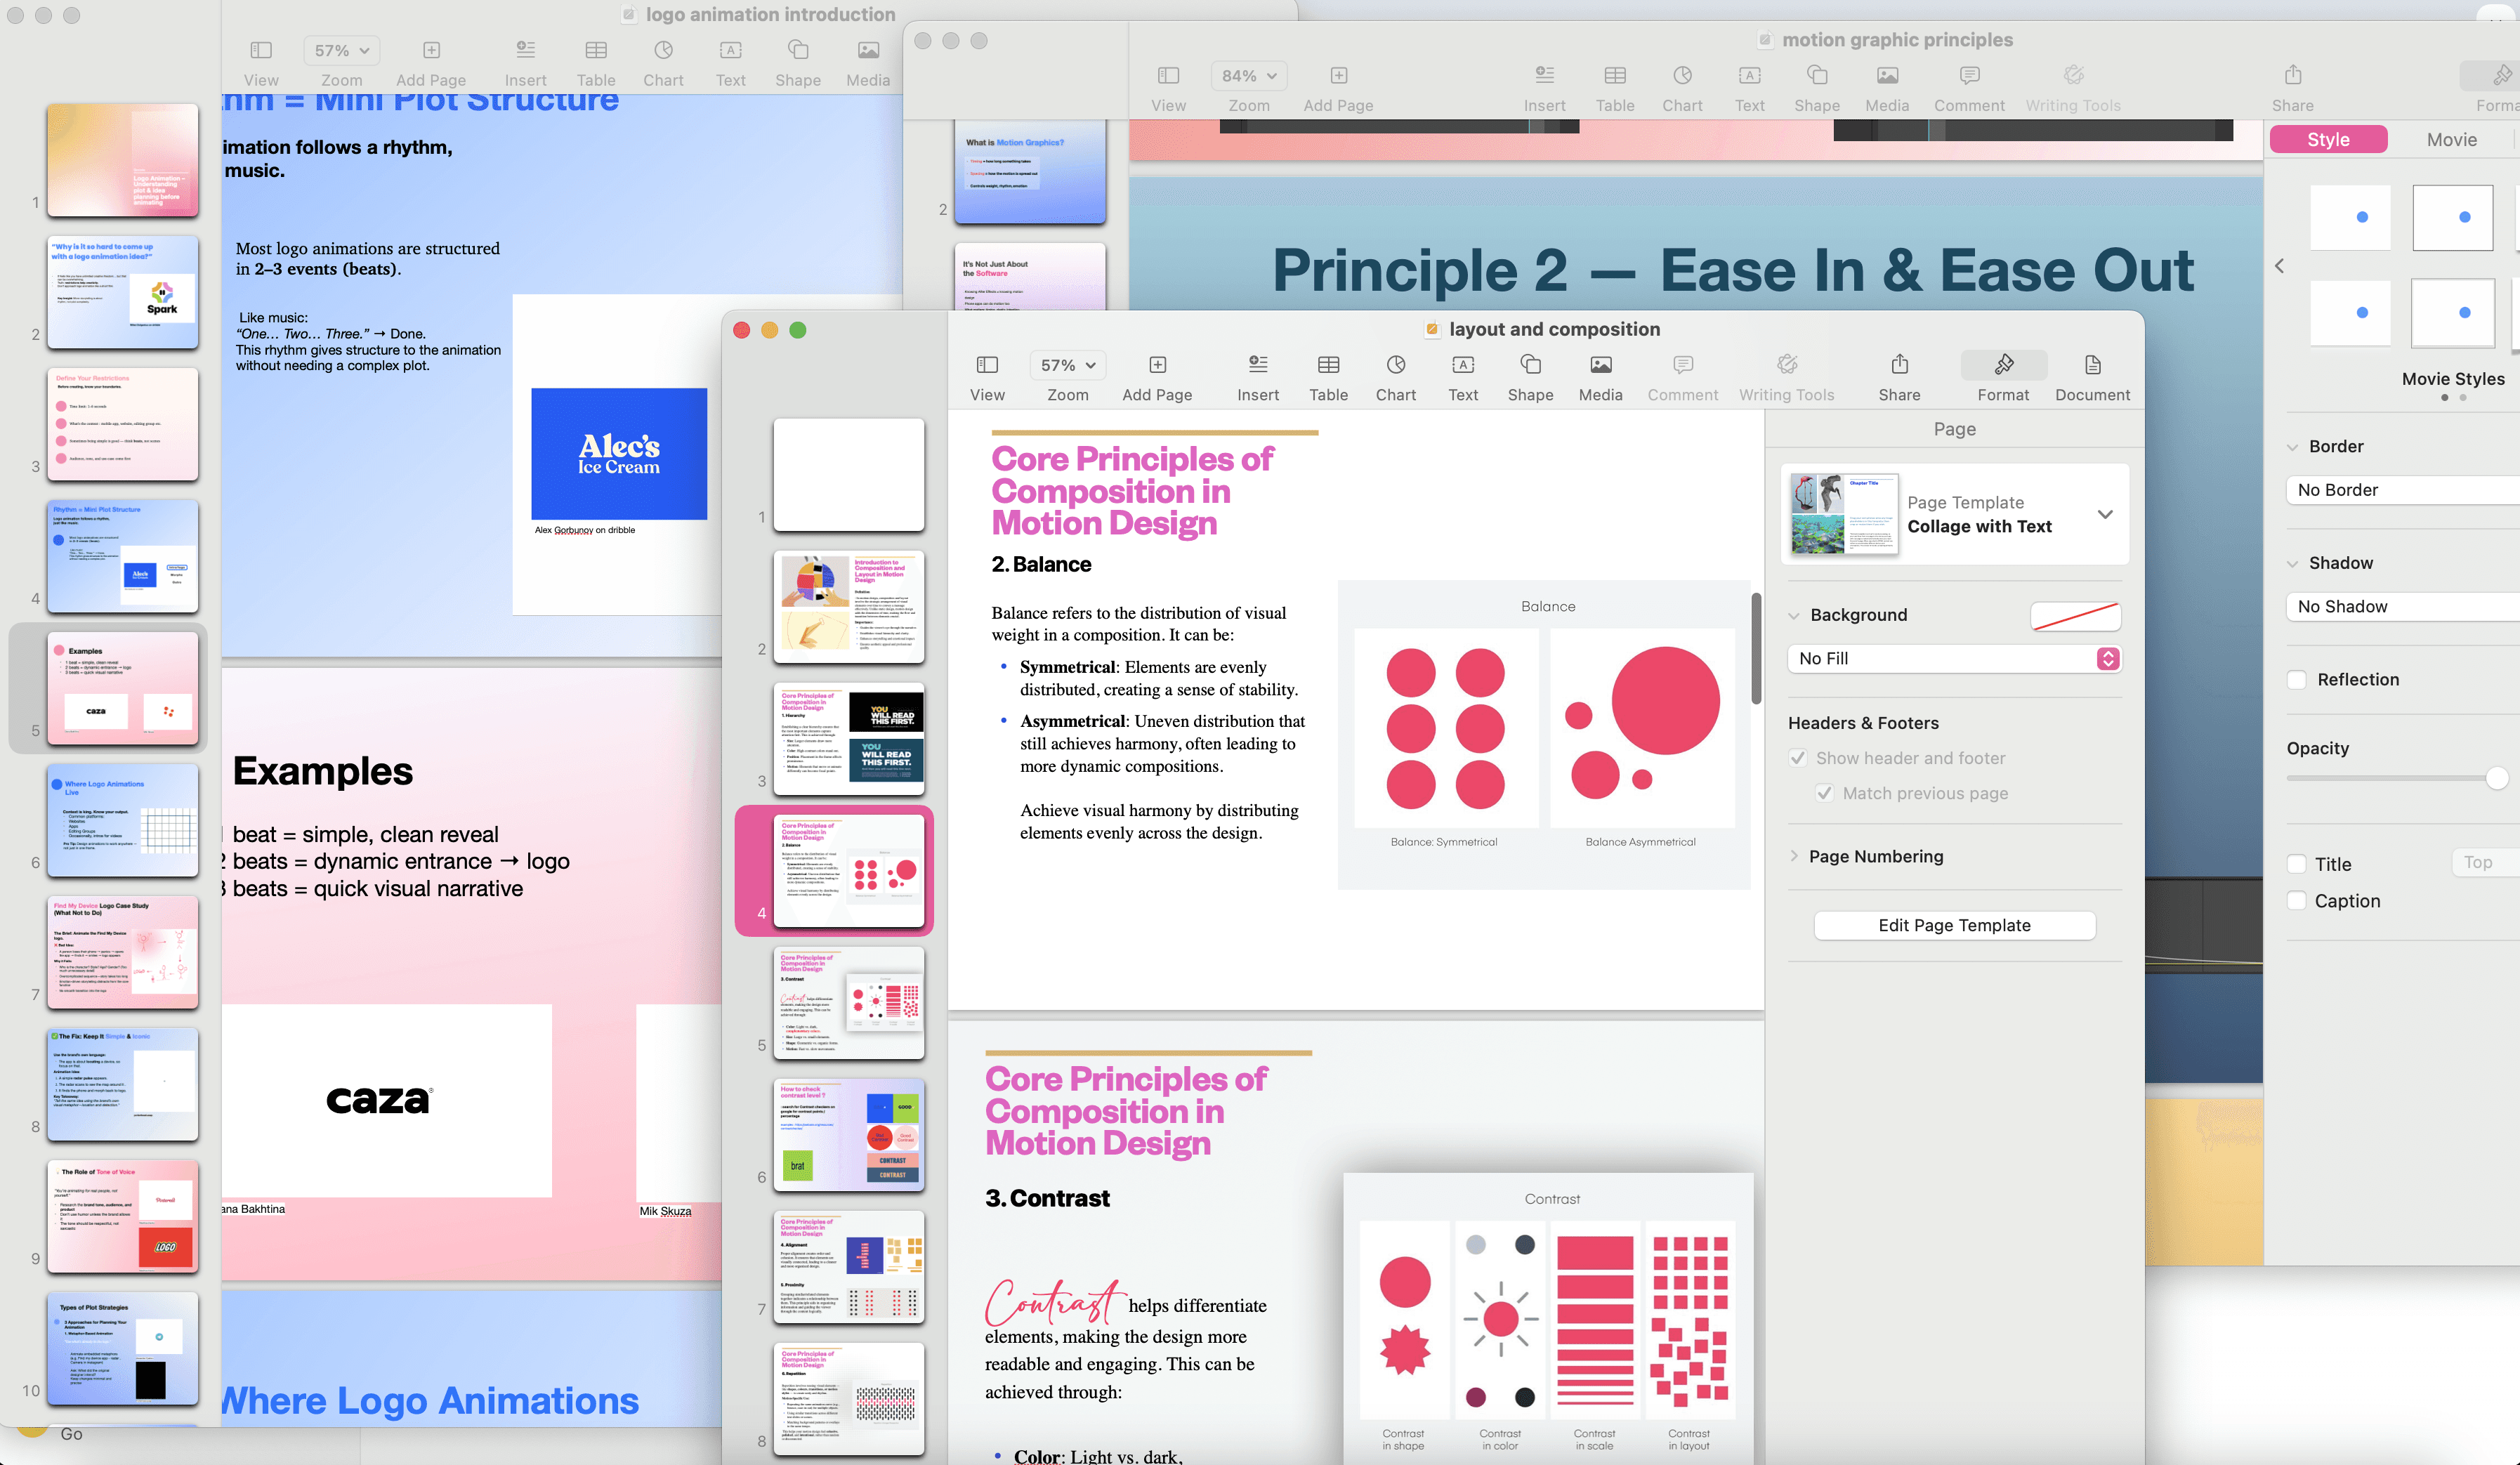This screenshot has height=1465, width=2520.
Task: Select page 5 thumbnail in layout and composition
Action: click(x=848, y=1002)
